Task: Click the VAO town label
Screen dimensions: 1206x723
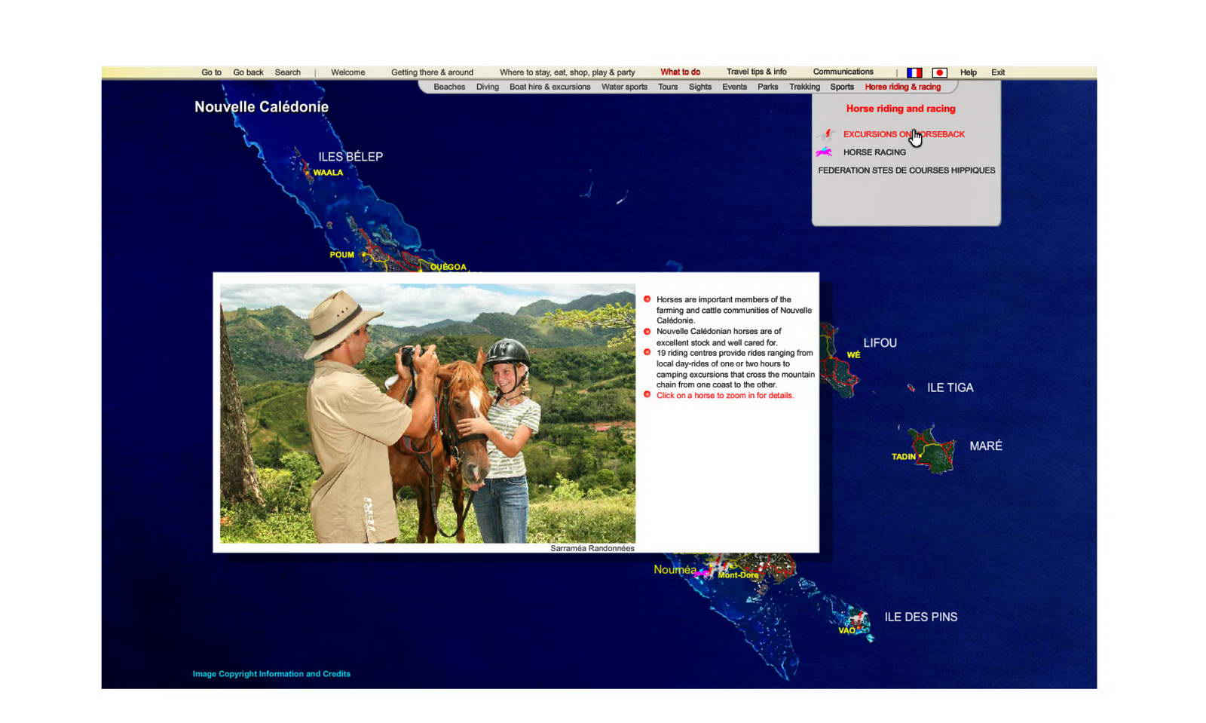Action: (846, 631)
